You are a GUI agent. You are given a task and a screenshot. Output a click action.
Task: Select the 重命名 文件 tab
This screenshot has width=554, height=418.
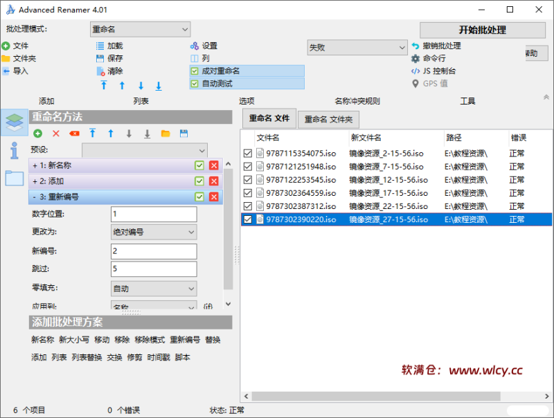point(269,118)
